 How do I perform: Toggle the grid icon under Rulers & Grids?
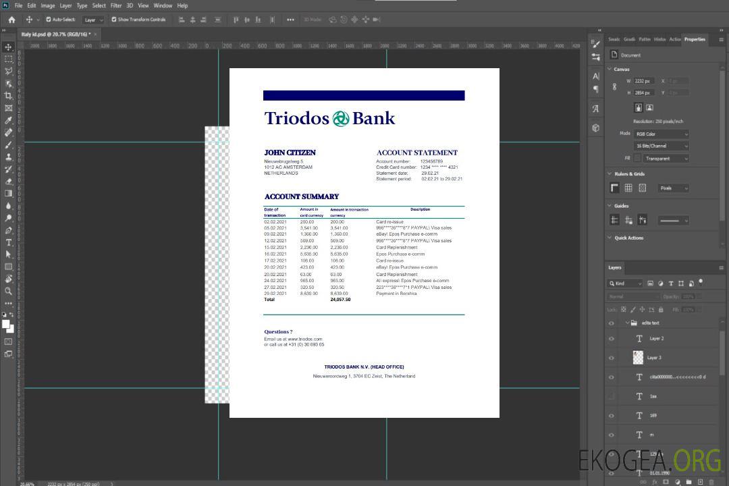[x=628, y=188]
